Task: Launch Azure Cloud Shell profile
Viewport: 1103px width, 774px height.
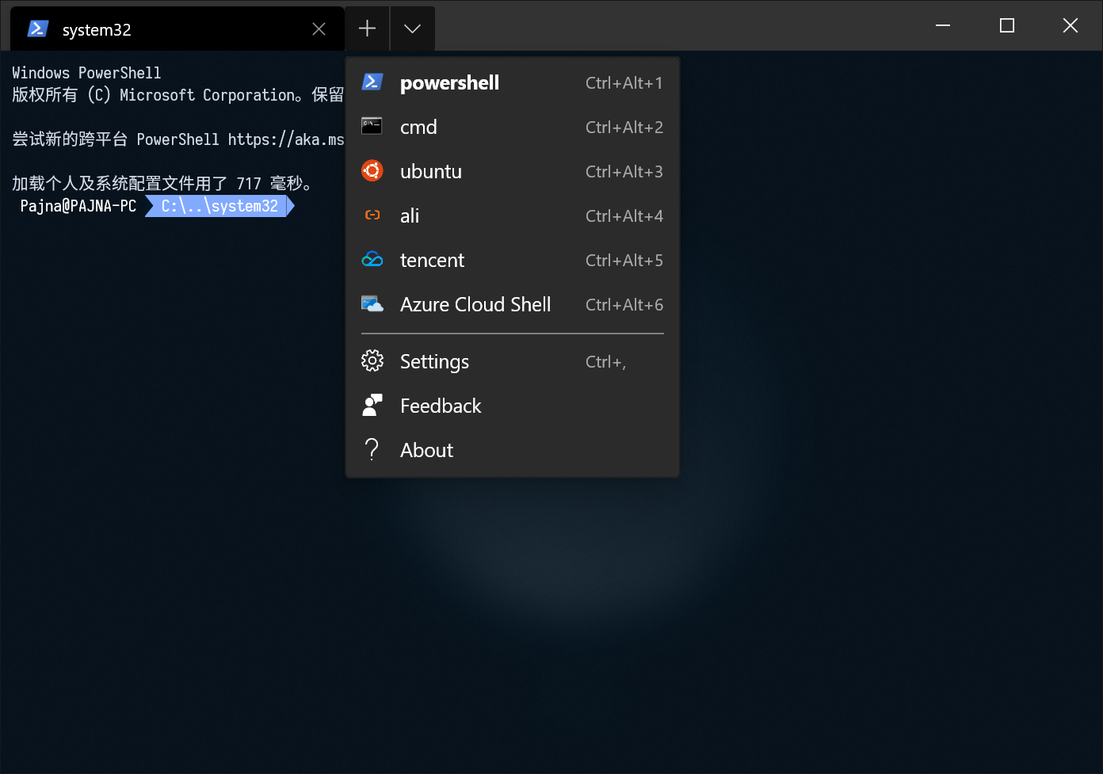Action: [x=513, y=304]
